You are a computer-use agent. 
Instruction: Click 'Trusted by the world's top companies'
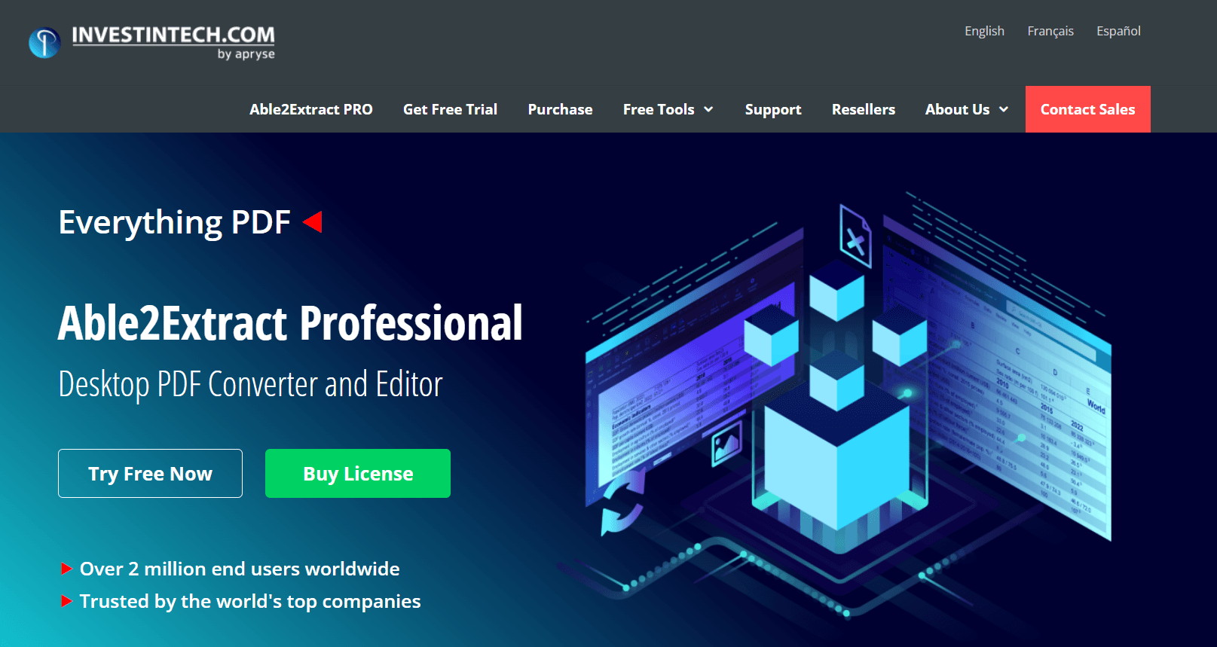tap(250, 601)
